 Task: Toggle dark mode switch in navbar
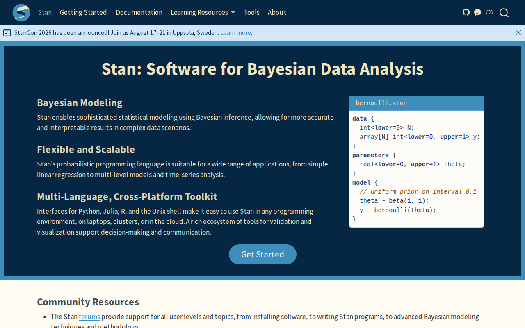point(489,12)
